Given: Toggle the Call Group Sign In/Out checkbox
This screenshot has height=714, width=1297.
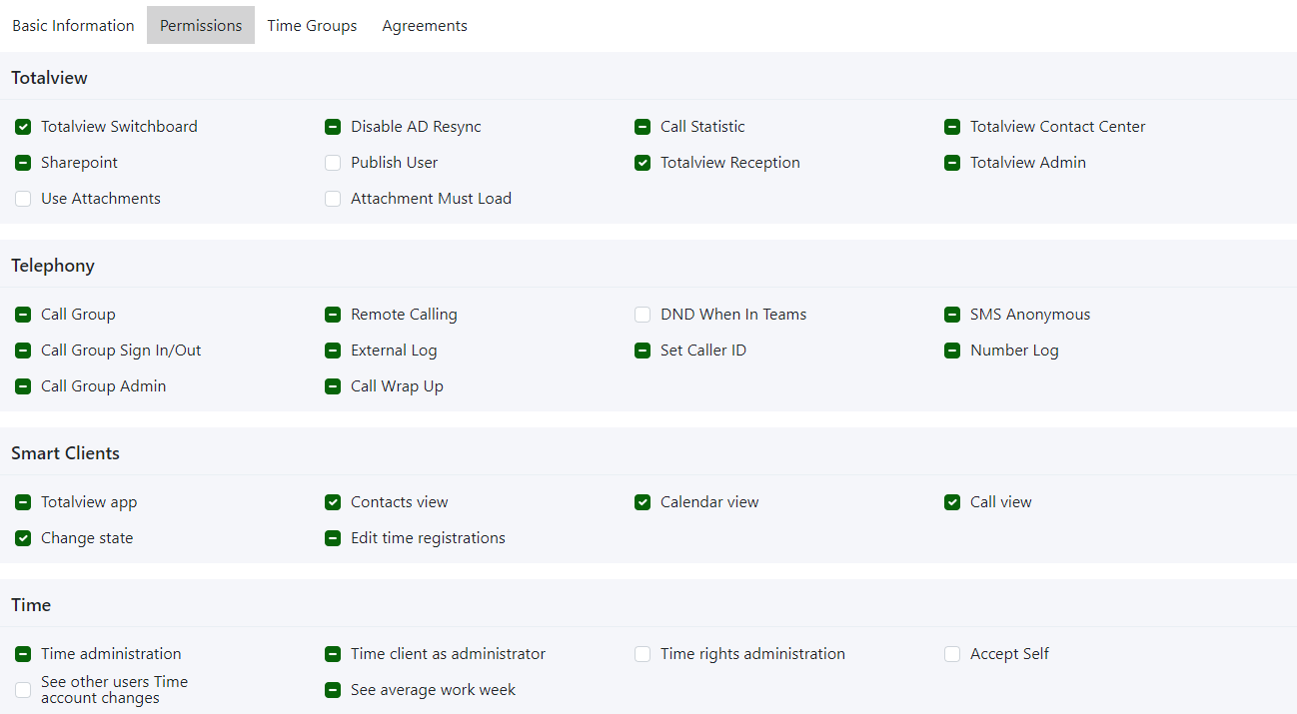Looking at the screenshot, I should pos(23,351).
